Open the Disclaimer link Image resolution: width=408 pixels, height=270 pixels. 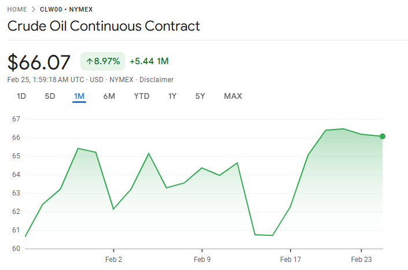click(x=156, y=79)
